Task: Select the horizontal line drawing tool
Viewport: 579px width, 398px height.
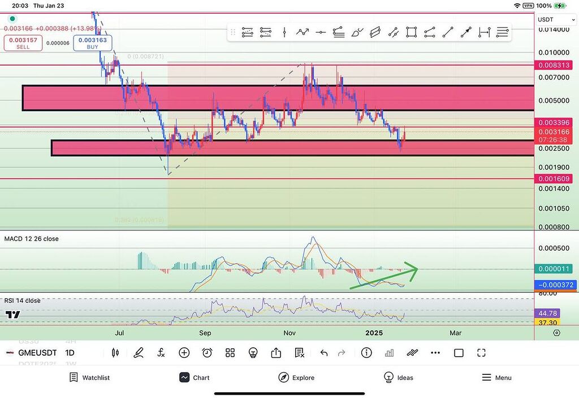Action: point(321,32)
